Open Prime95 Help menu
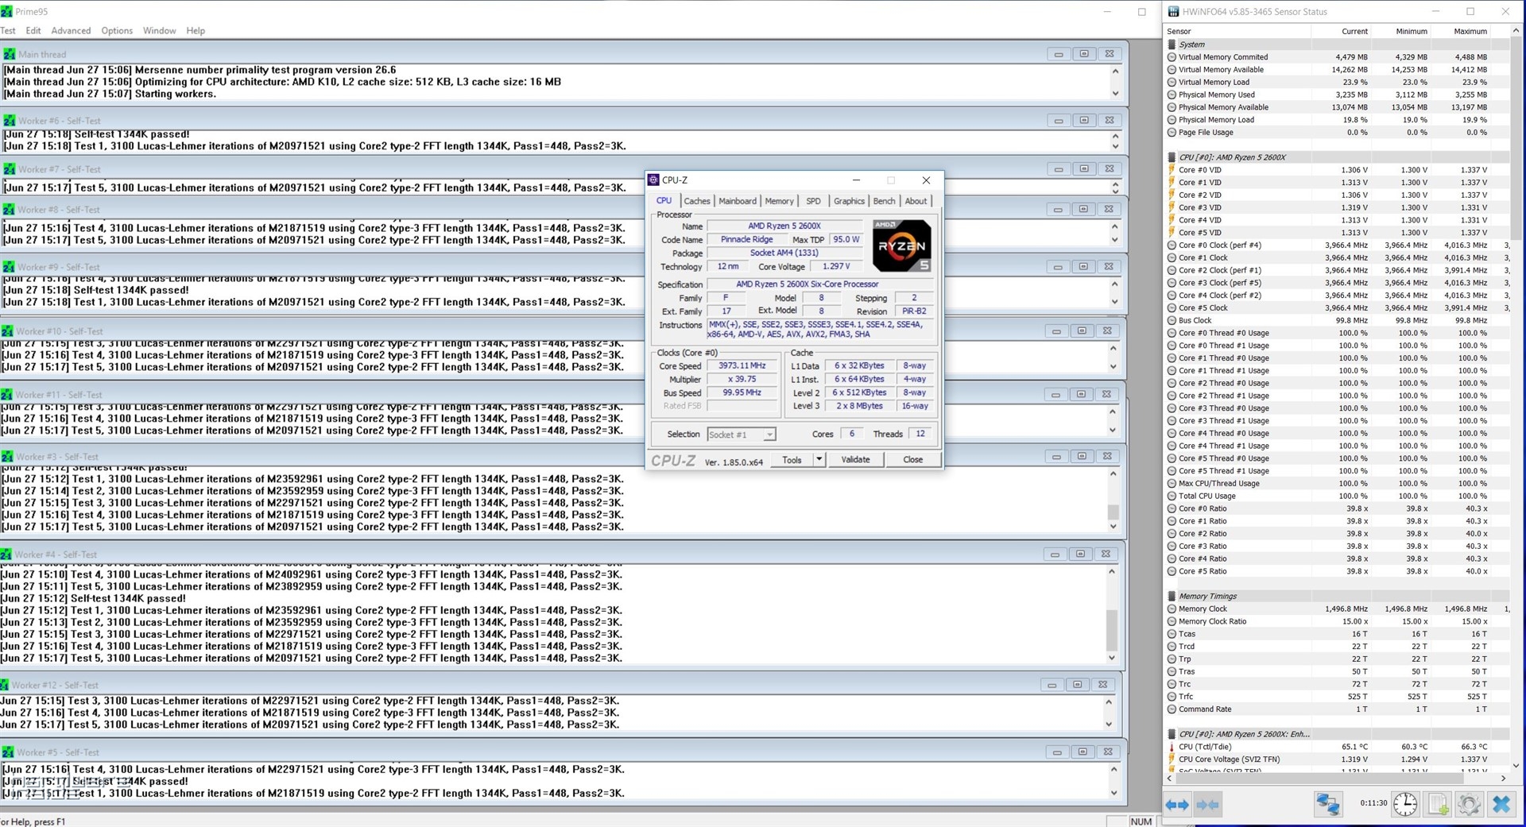The width and height of the screenshot is (1526, 827). coord(196,31)
